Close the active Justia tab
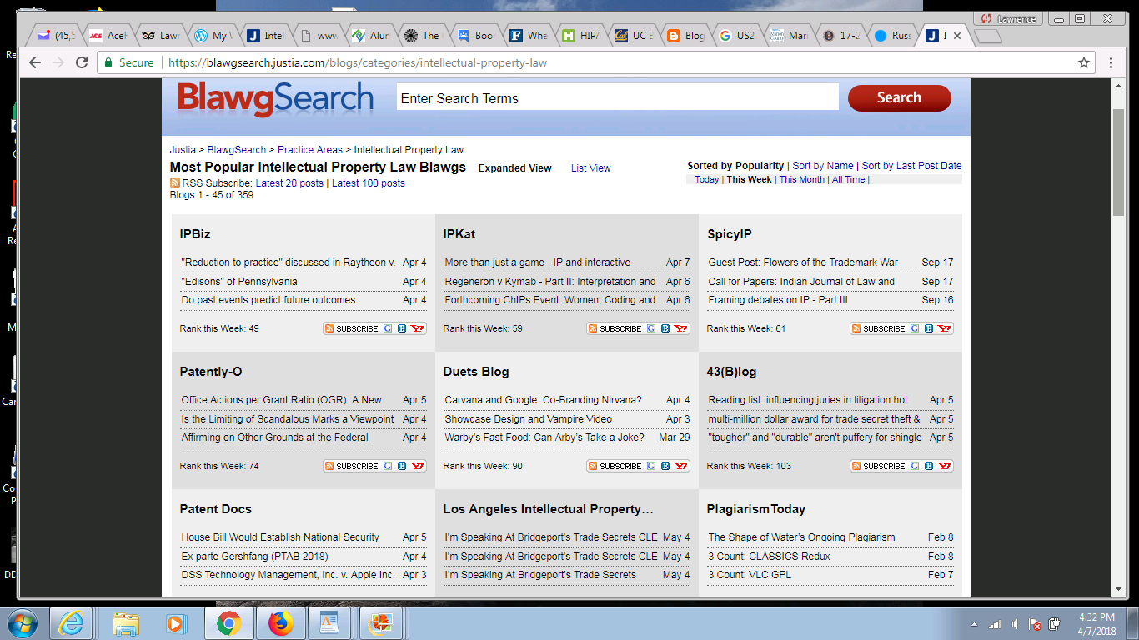Screen dimensions: 1139x640 pos(957,36)
